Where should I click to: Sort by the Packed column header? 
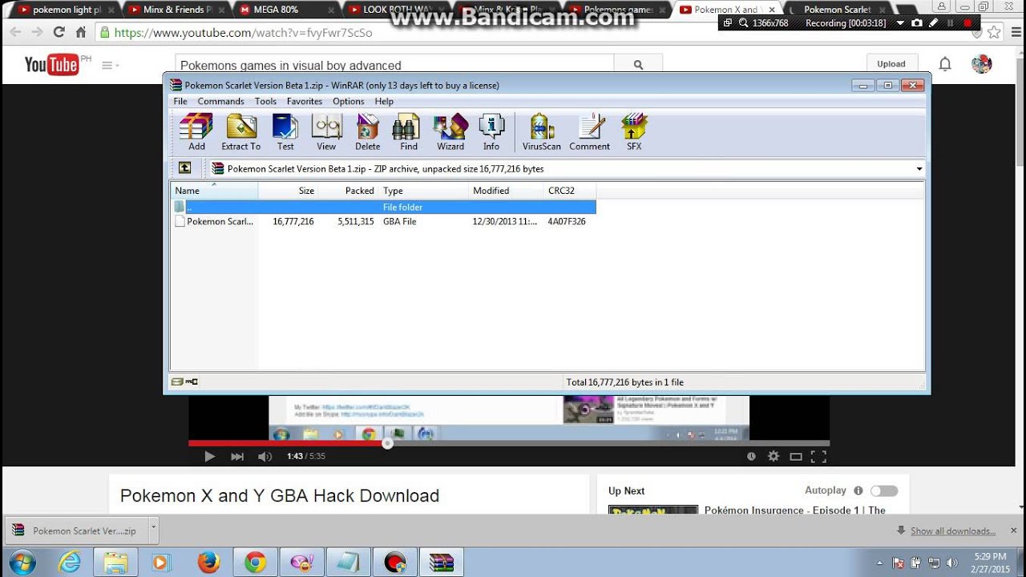[348, 191]
